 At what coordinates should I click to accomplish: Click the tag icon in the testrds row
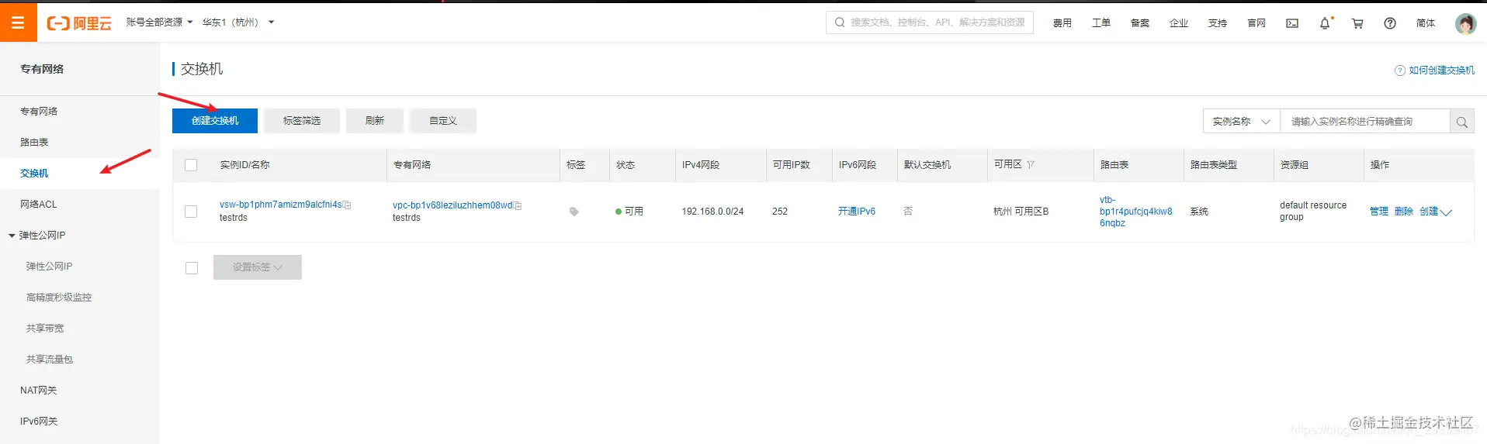[574, 212]
